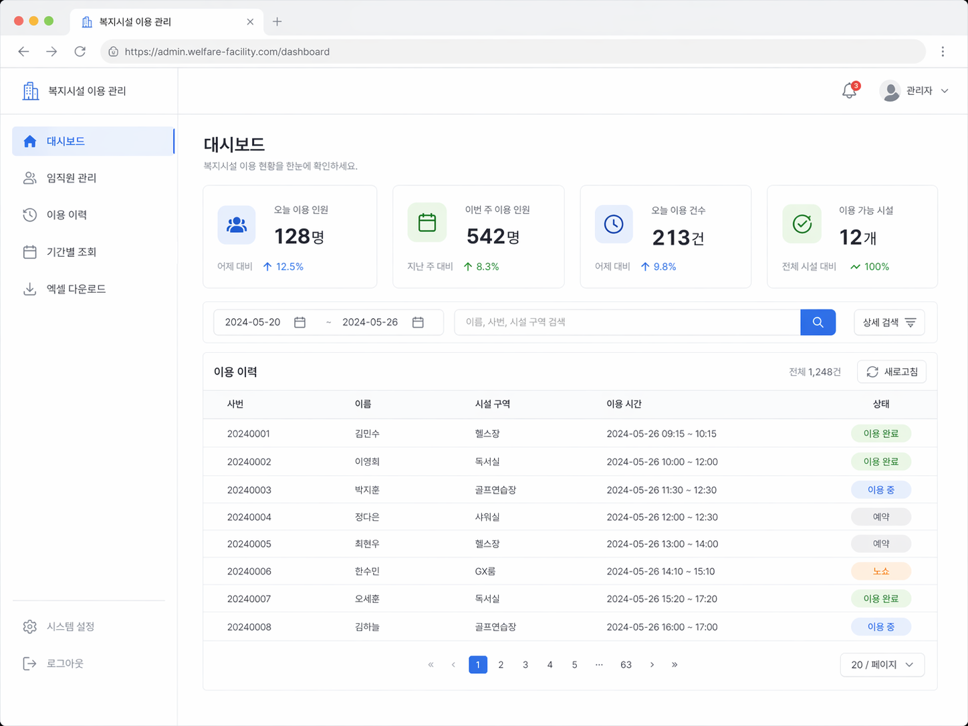968x726 pixels.
Task: Open the notification bell
Action: point(849,91)
